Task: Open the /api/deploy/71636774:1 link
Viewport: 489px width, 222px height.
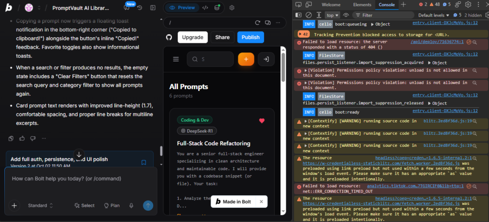Action: point(437,41)
